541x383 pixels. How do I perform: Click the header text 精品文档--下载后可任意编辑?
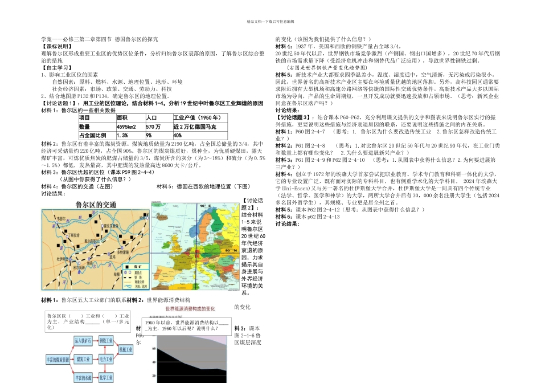270,22
